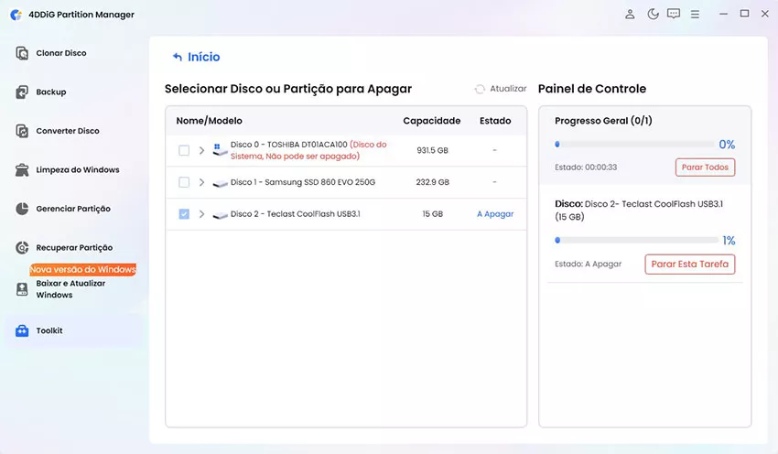
Task: Select Recuperar Partição menu item
Action: pyautogui.click(x=74, y=247)
